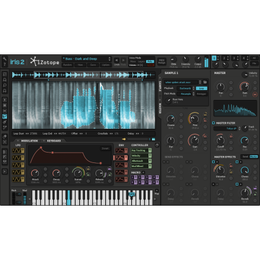Collapse the Modulation panel arrow
Viewport: 260px width, 260px height.
coord(18,141)
